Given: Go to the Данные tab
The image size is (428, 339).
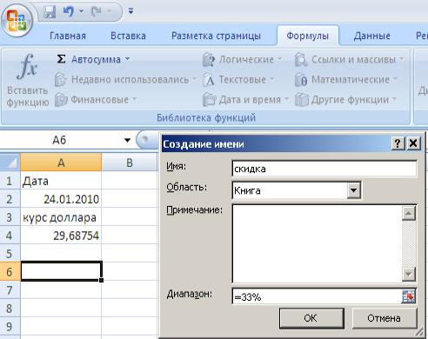Looking at the screenshot, I should point(372,36).
